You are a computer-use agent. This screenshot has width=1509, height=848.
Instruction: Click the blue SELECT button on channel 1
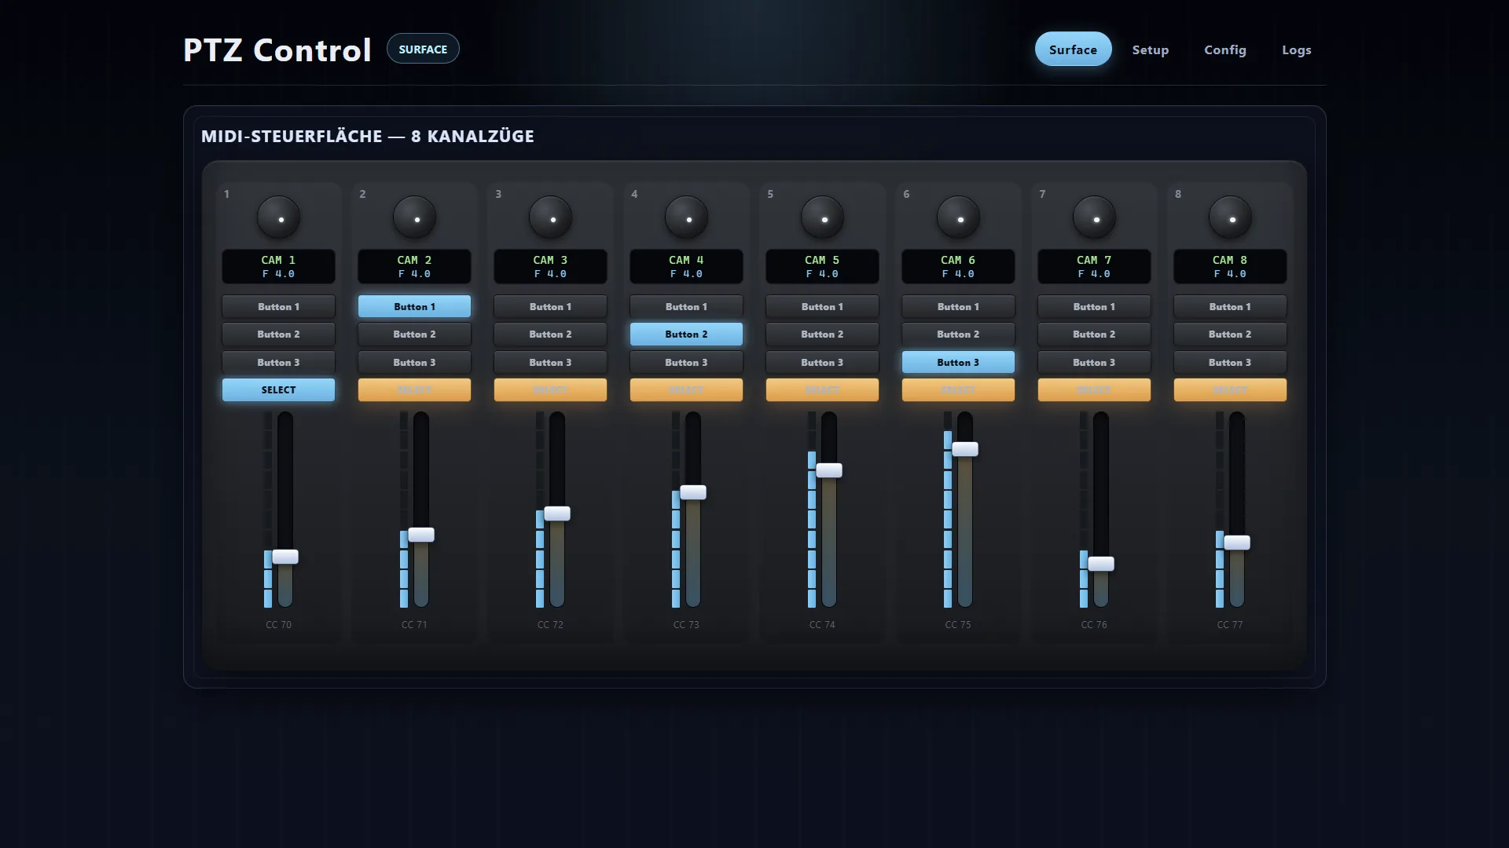278,389
